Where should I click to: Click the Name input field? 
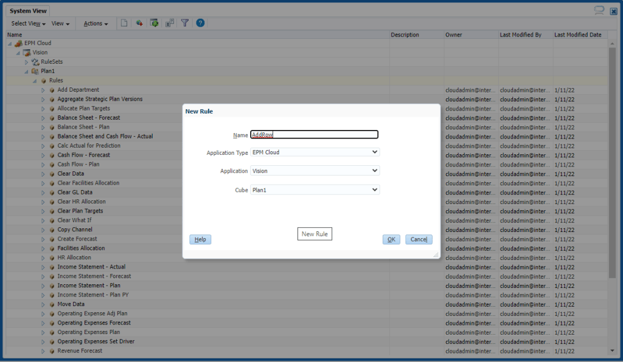pyautogui.click(x=315, y=135)
